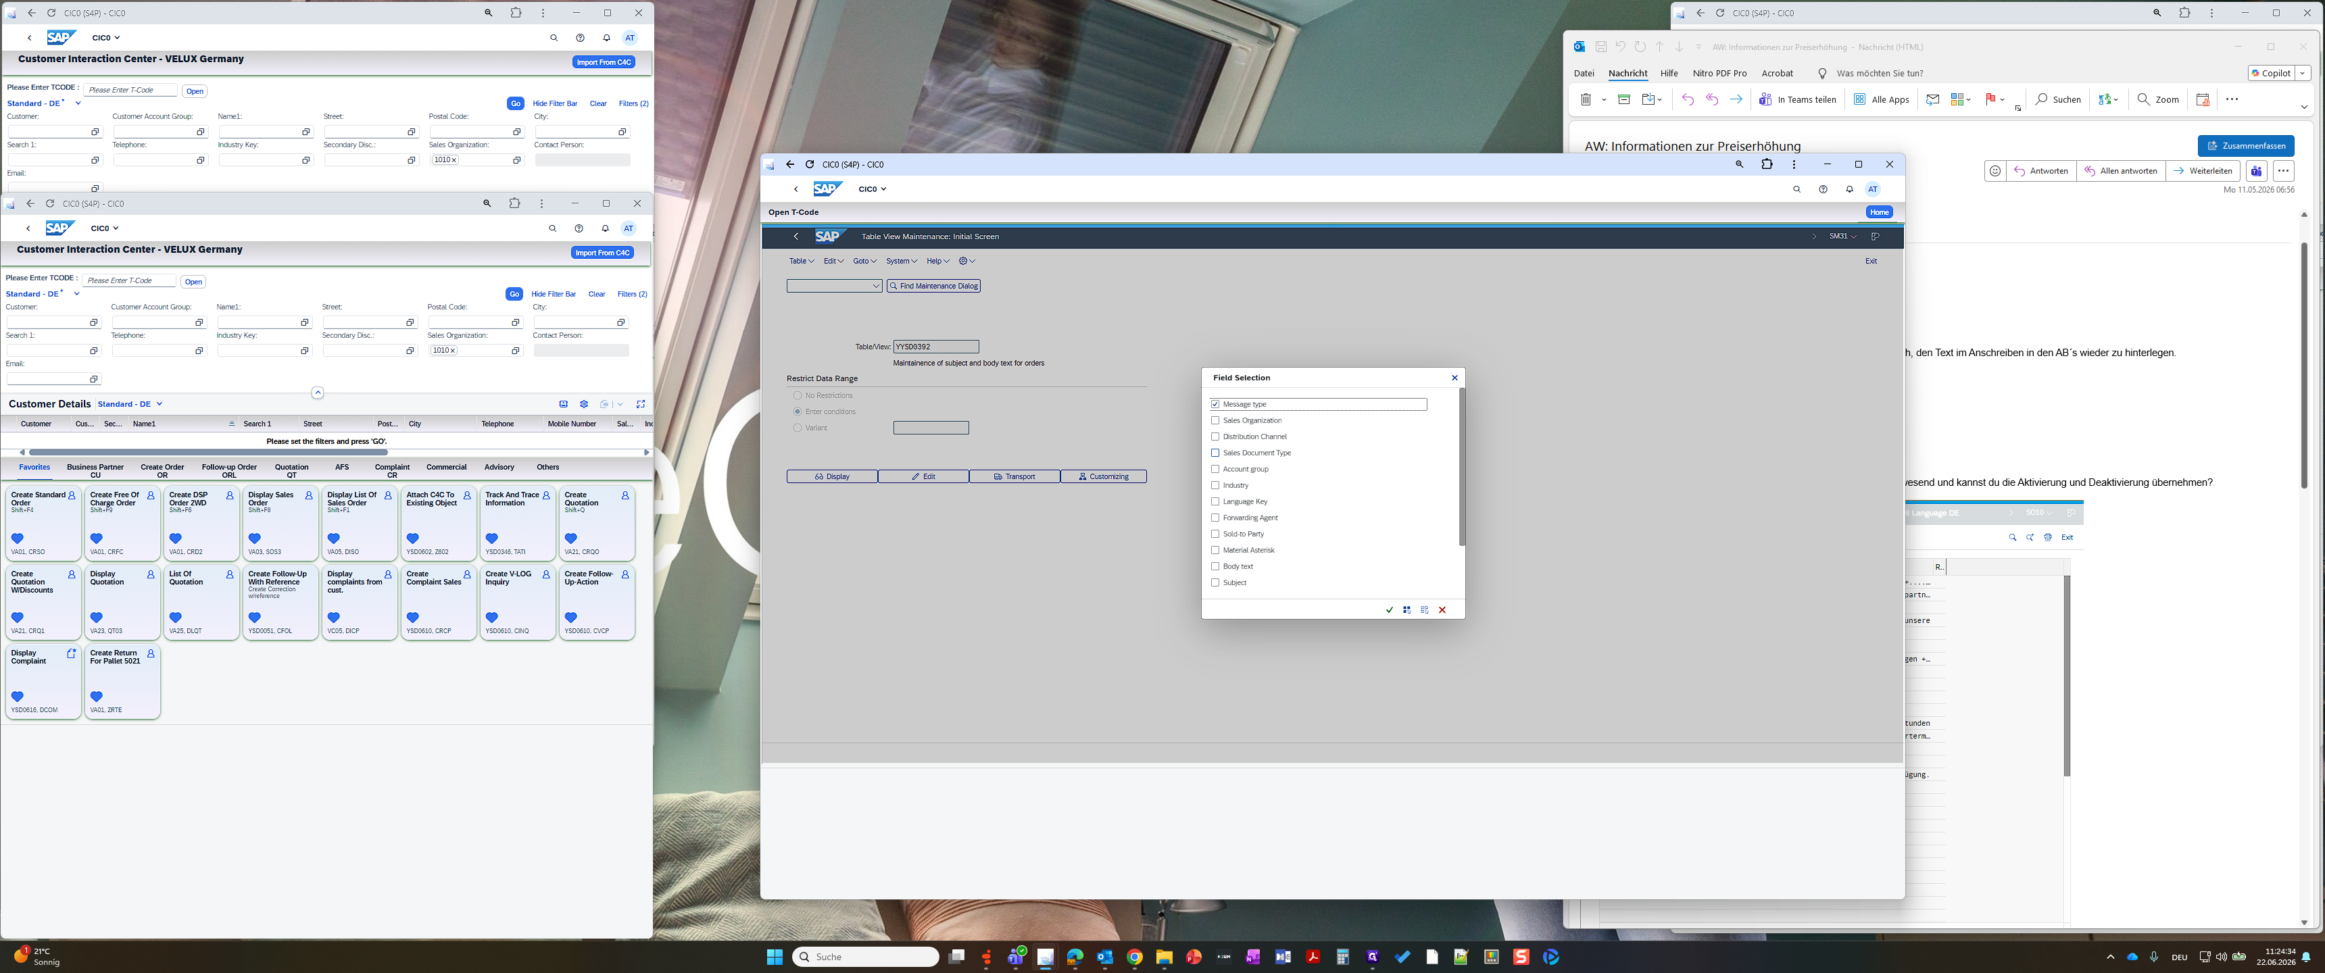Click the search icon in the front CIC0 header
Screen dimensions: 2325x973
[x=1796, y=190]
